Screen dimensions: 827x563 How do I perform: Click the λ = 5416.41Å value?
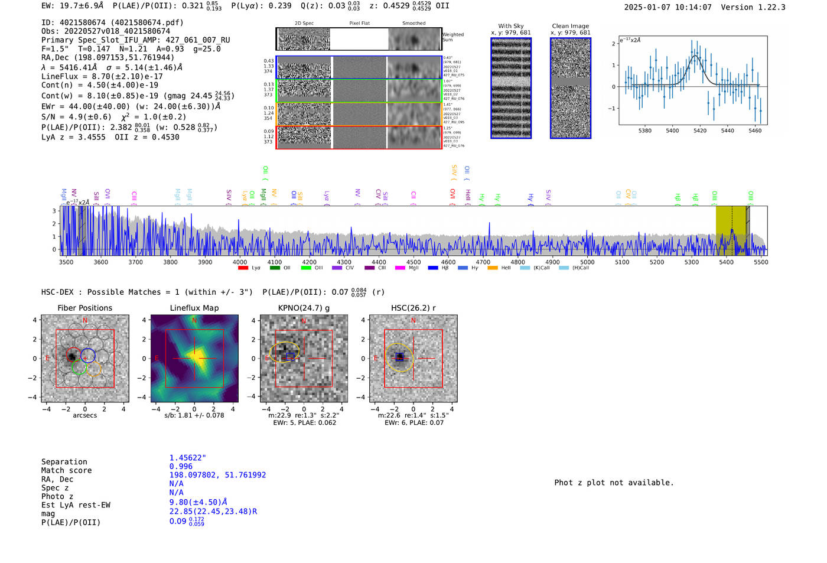point(69,67)
